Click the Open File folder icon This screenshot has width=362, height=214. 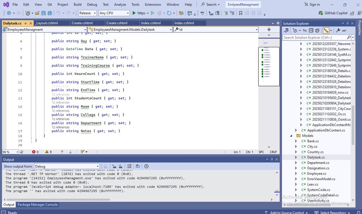[37, 13]
